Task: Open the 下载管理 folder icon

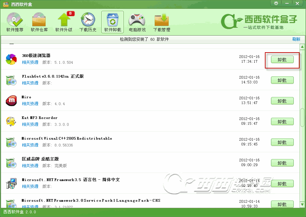Action: 161,22
